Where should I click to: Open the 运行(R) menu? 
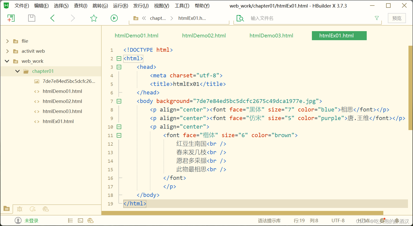coord(120,6)
